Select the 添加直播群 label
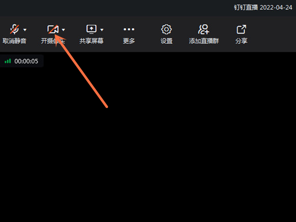 point(204,41)
